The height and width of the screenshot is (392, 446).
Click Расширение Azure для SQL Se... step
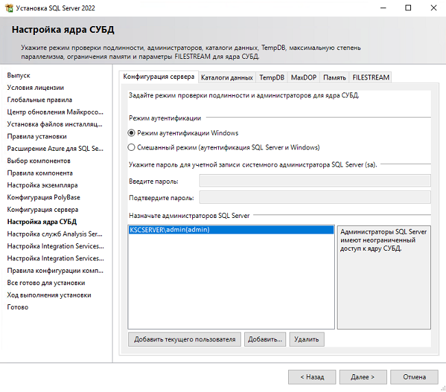pos(55,149)
